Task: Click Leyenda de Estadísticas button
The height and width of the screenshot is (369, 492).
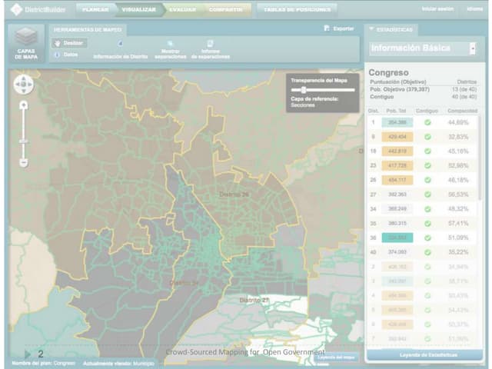Action: 424,354
